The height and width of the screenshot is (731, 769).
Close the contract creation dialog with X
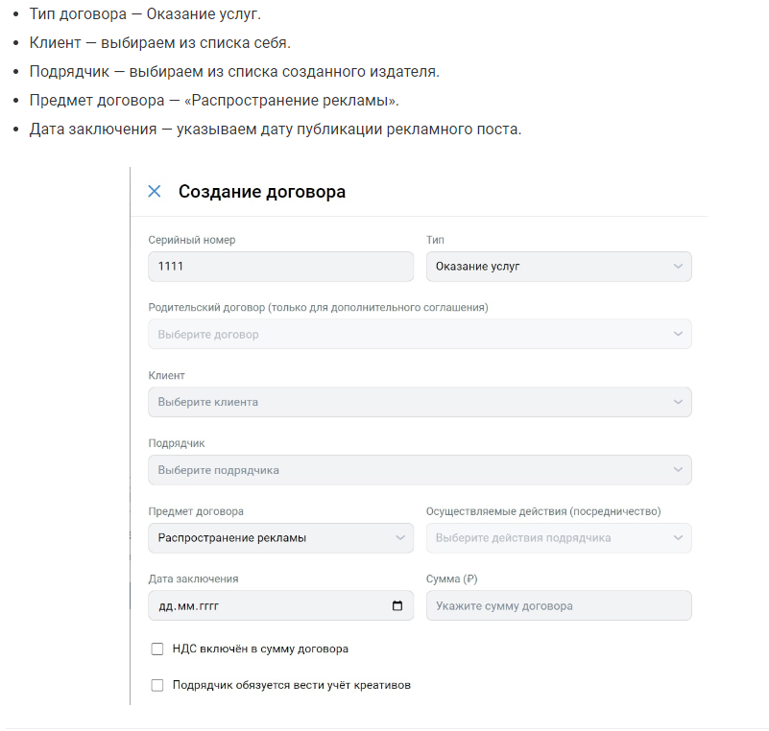(155, 192)
